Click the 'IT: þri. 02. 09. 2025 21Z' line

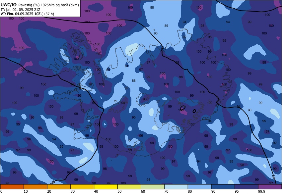[x=20, y=10]
